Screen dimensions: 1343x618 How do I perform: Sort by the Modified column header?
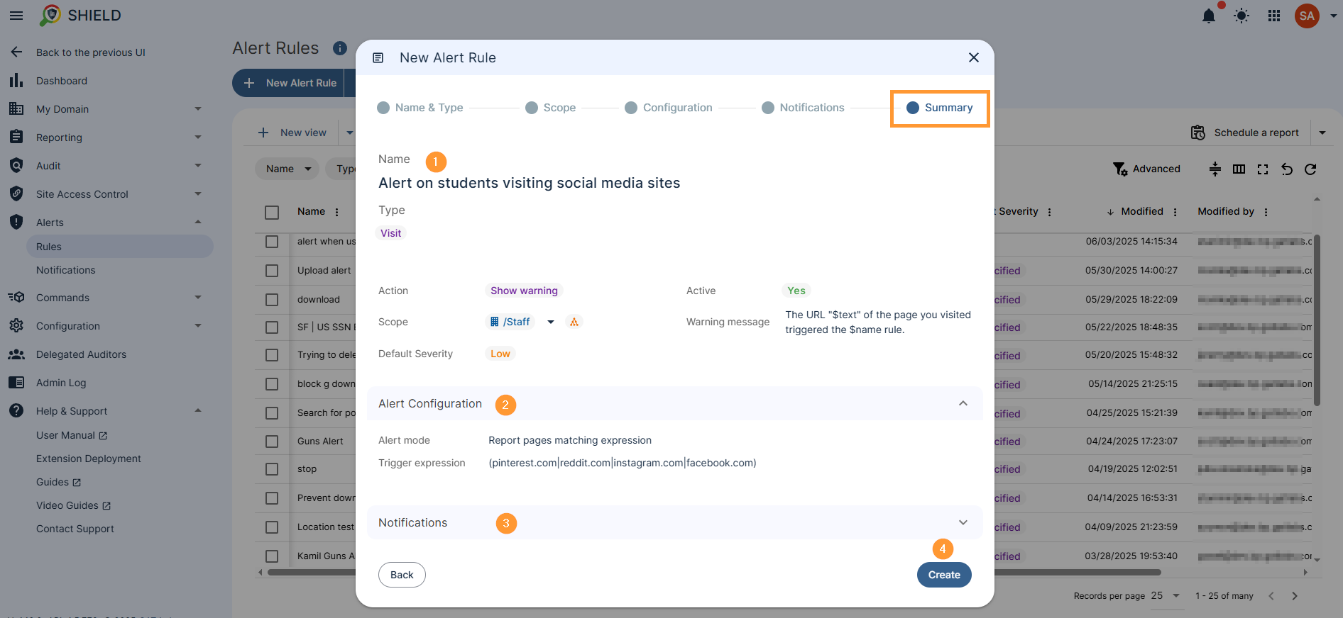[x=1141, y=212]
